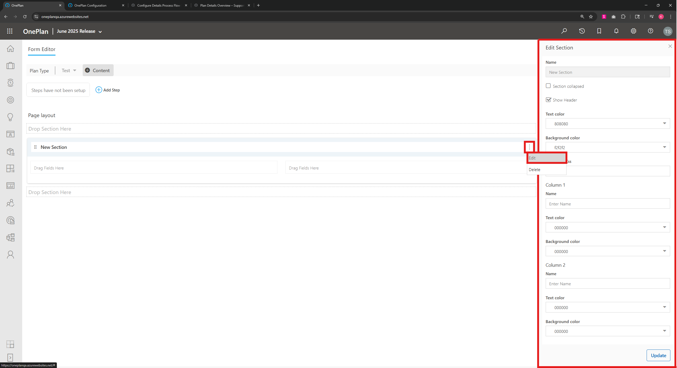Open the blocks layout sidebar icon
Image resolution: width=677 pixels, height=368 pixels.
click(x=10, y=237)
